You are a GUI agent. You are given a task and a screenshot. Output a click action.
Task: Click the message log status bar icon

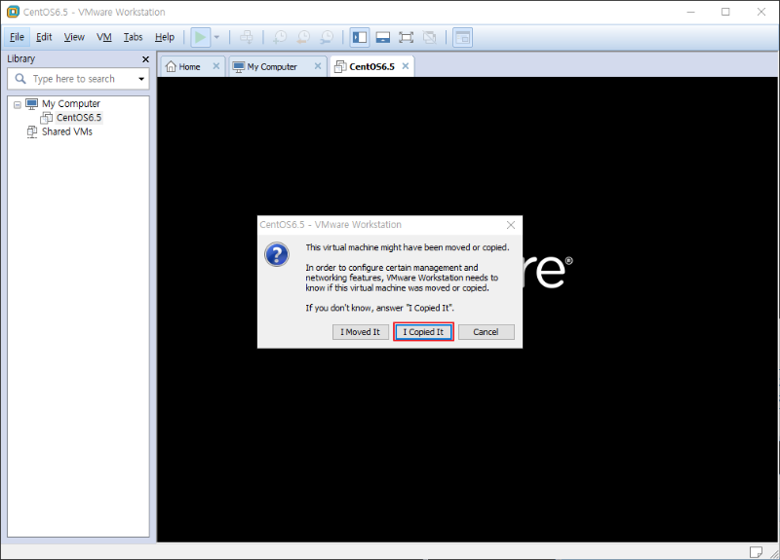click(756, 551)
